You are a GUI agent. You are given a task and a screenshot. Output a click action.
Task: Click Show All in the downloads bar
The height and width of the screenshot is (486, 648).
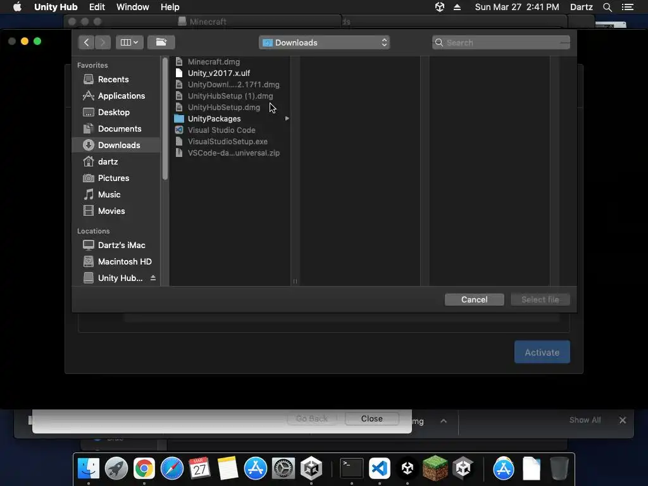(x=585, y=420)
